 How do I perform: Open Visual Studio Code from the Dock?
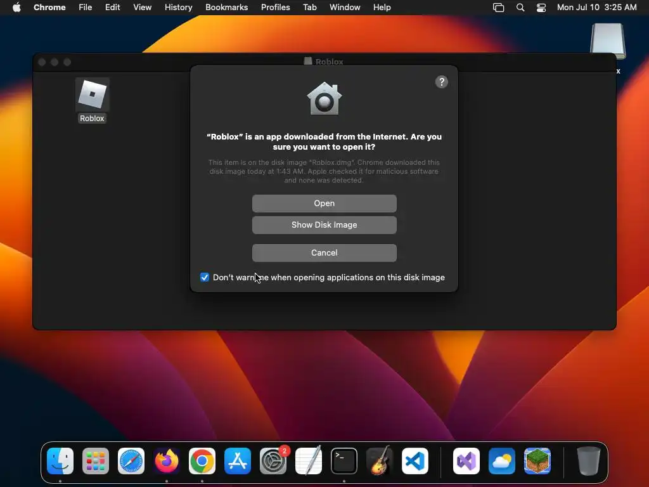pos(415,461)
